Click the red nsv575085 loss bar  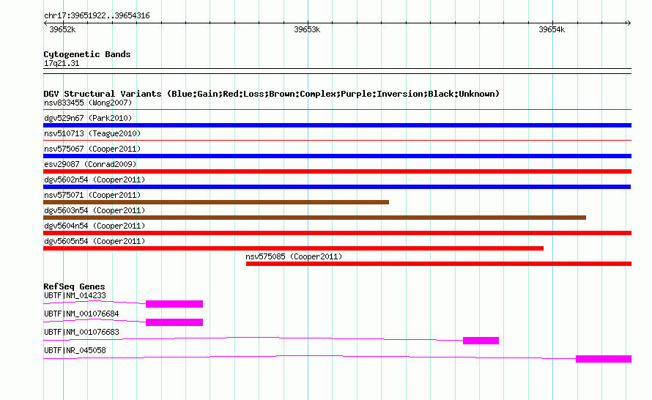[x=439, y=264]
